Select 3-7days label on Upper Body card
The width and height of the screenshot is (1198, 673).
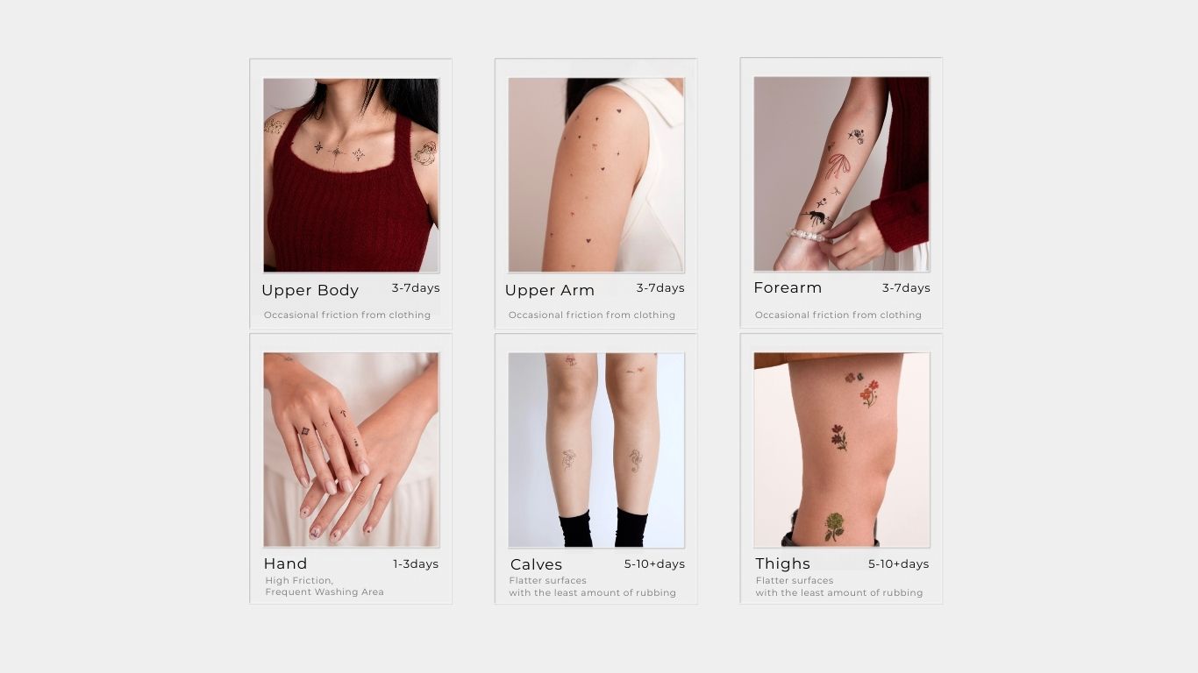point(416,287)
